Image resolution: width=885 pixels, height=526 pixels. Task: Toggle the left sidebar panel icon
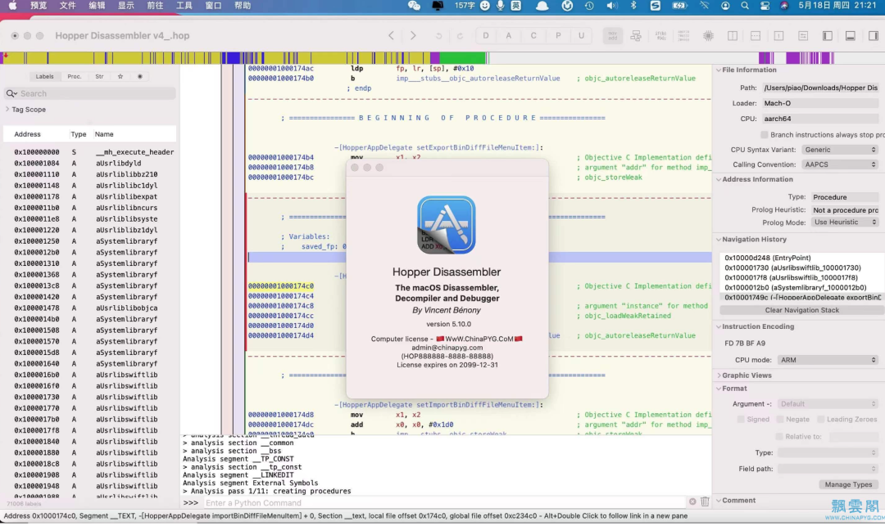(x=828, y=35)
